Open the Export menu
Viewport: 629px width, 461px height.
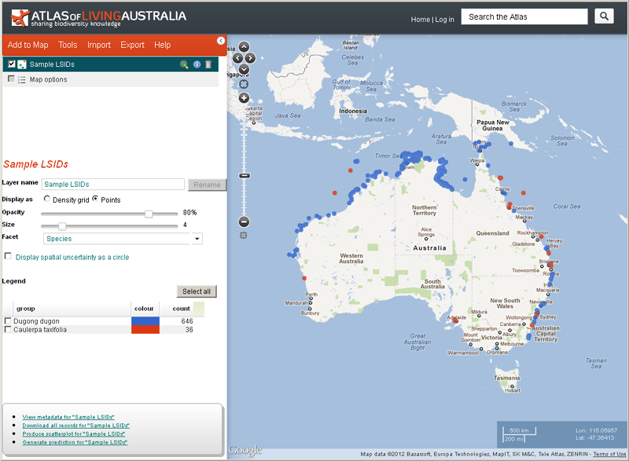(x=132, y=46)
